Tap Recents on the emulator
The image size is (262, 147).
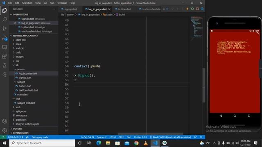pyautogui.click(x=249, y=116)
